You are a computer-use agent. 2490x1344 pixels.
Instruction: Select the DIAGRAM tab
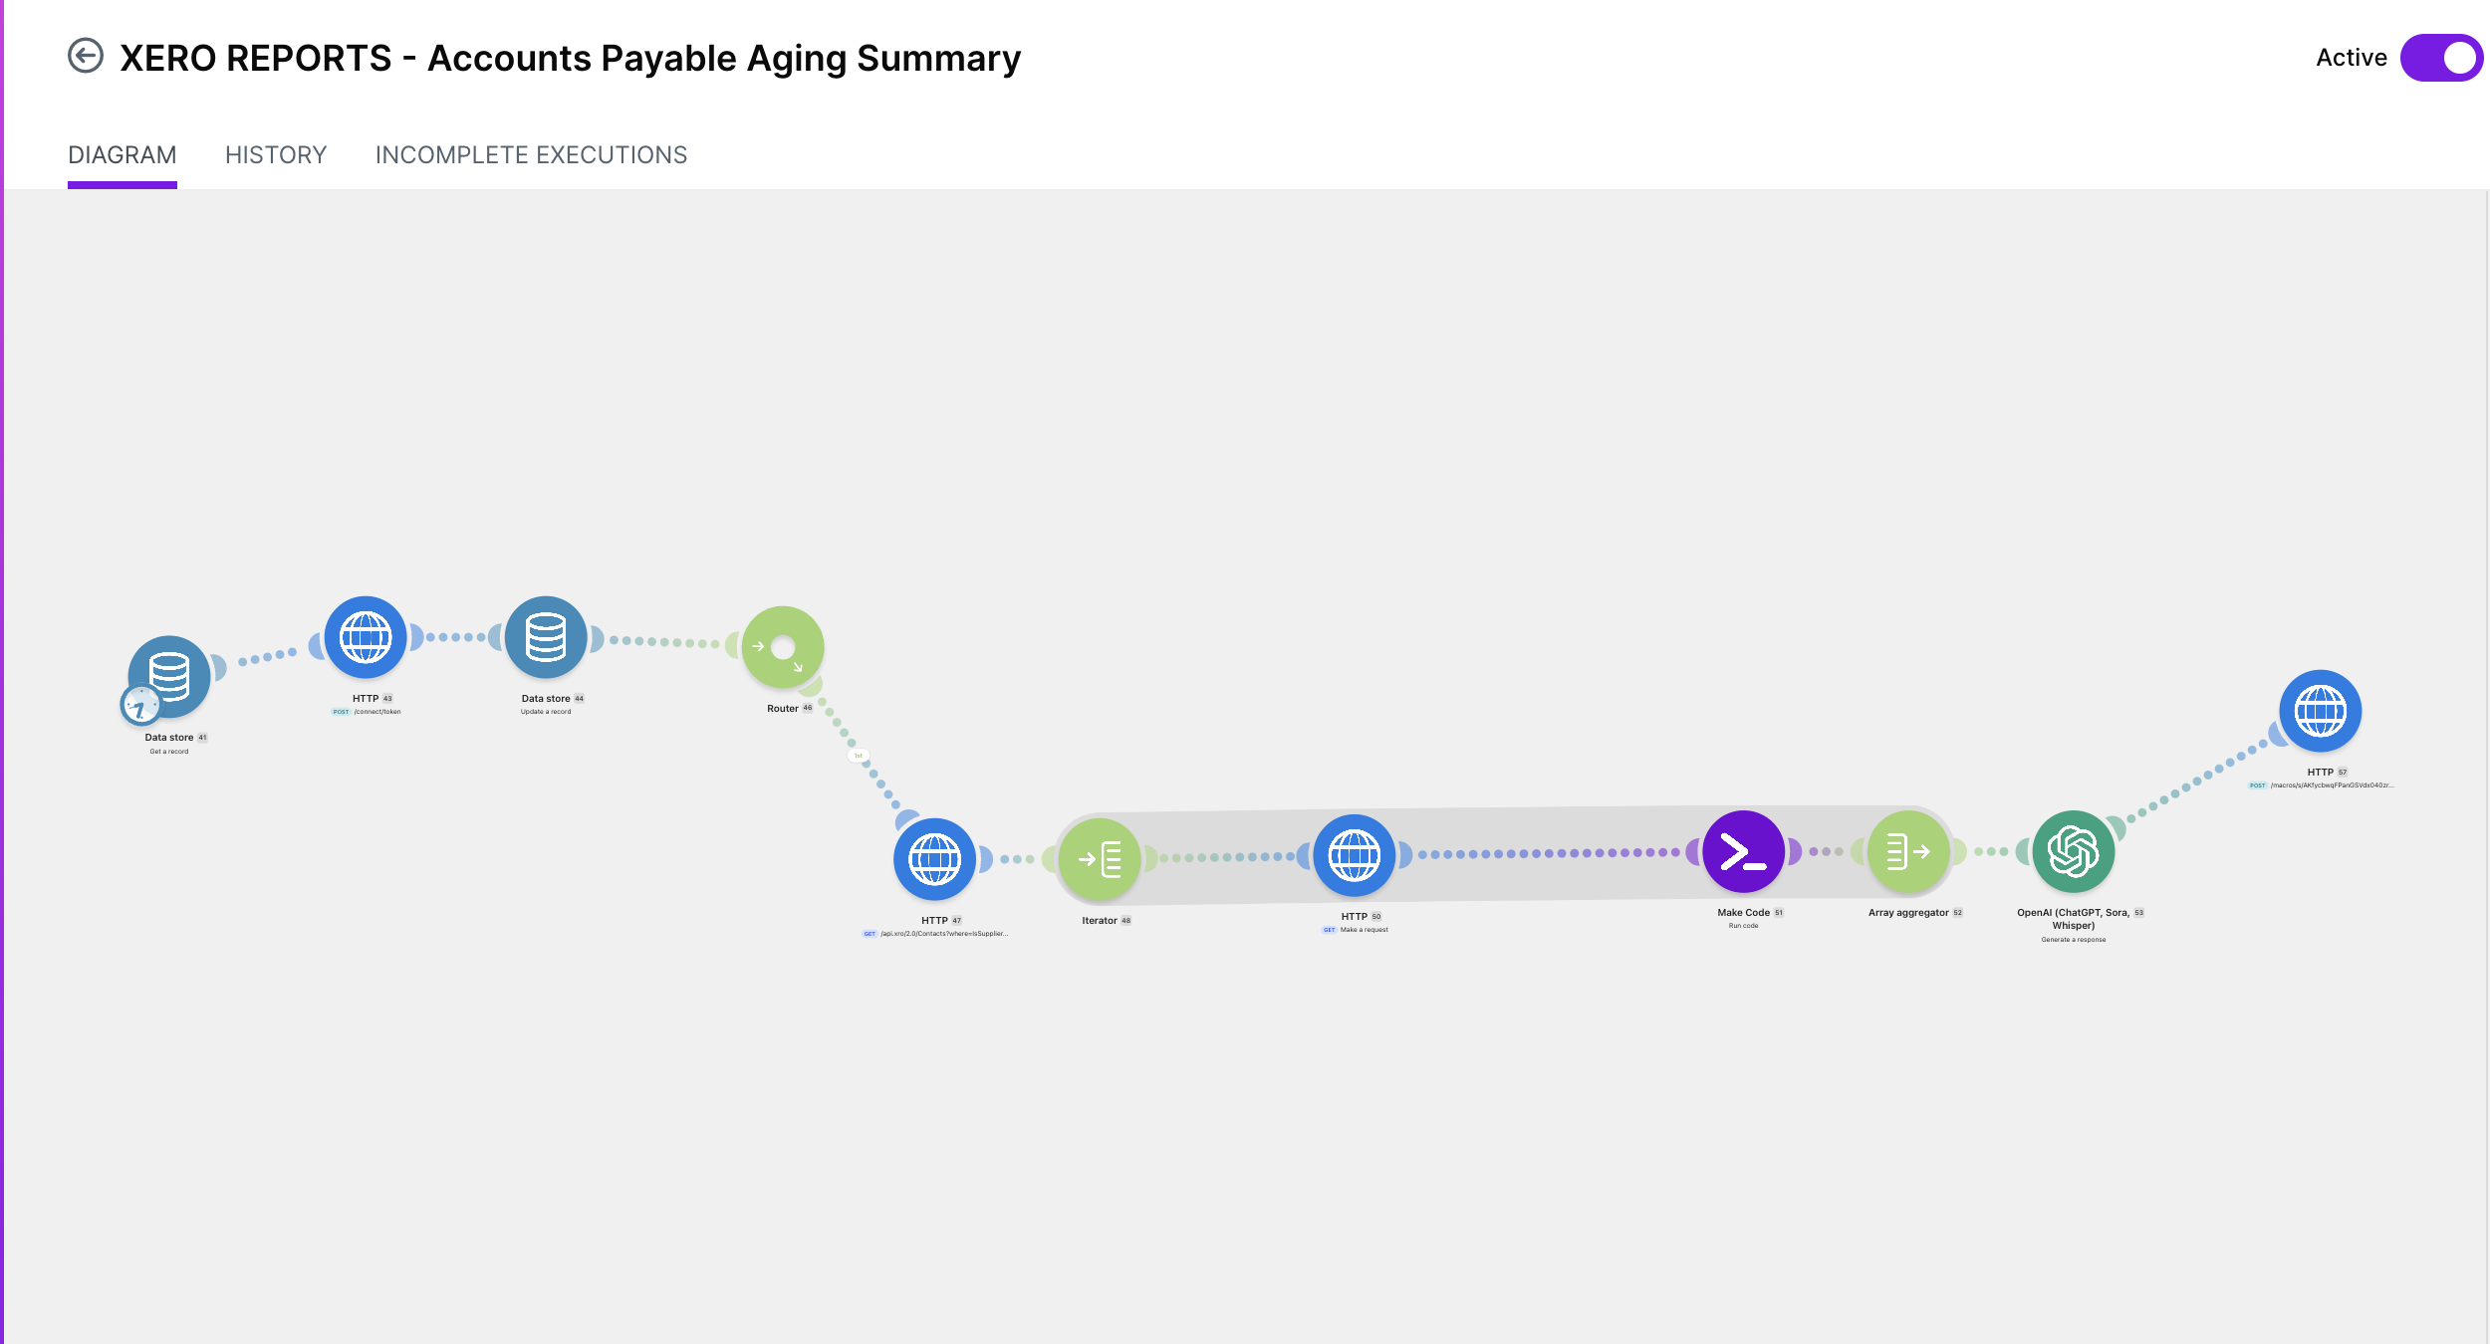(x=123, y=155)
